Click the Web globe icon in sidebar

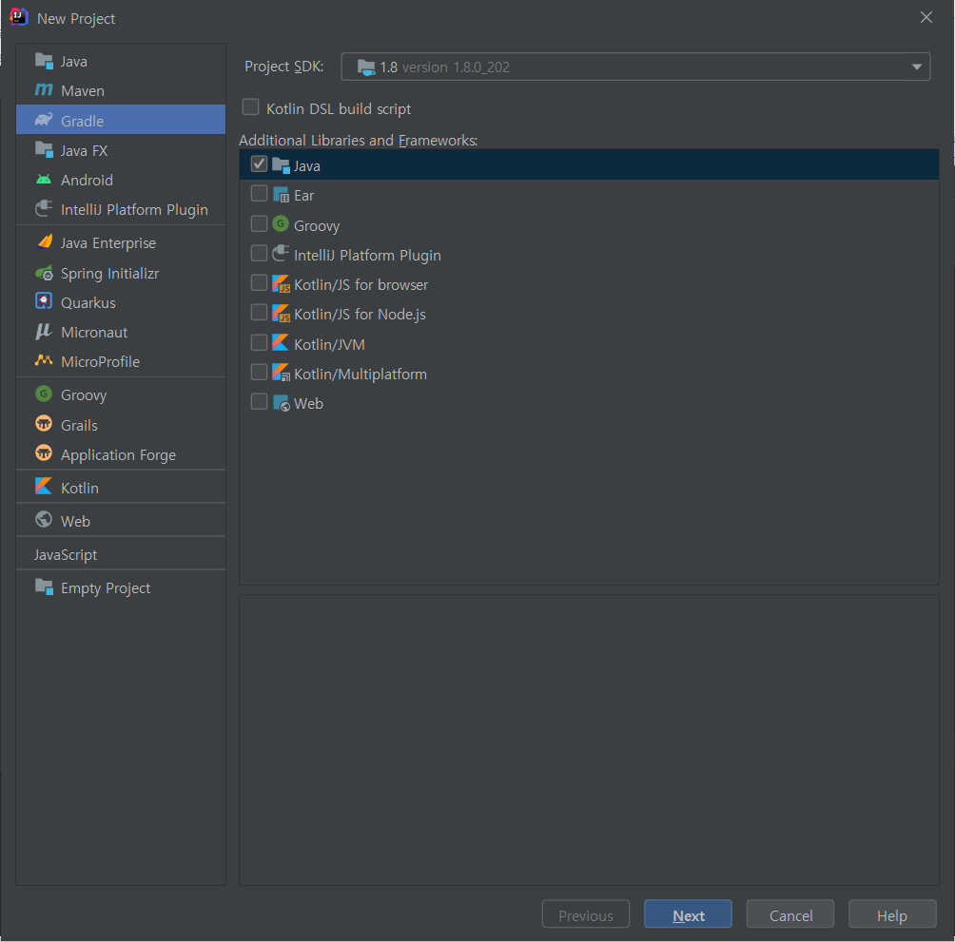[44, 520]
